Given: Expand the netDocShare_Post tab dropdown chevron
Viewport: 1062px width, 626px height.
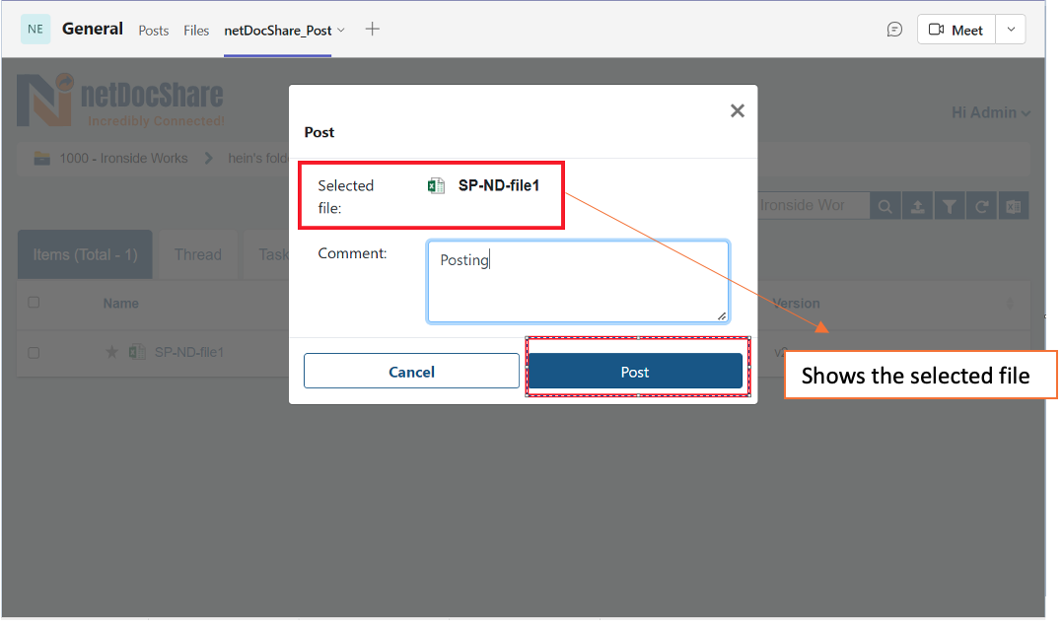Looking at the screenshot, I should [340, 31].
